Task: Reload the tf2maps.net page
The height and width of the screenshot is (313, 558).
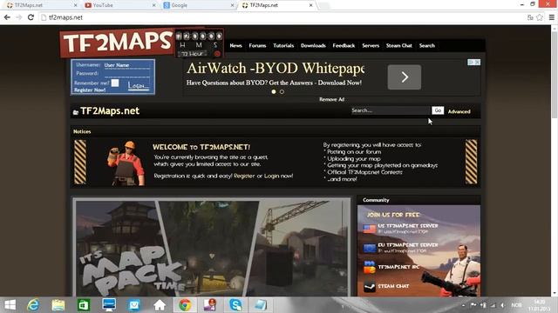Action: 31,17
